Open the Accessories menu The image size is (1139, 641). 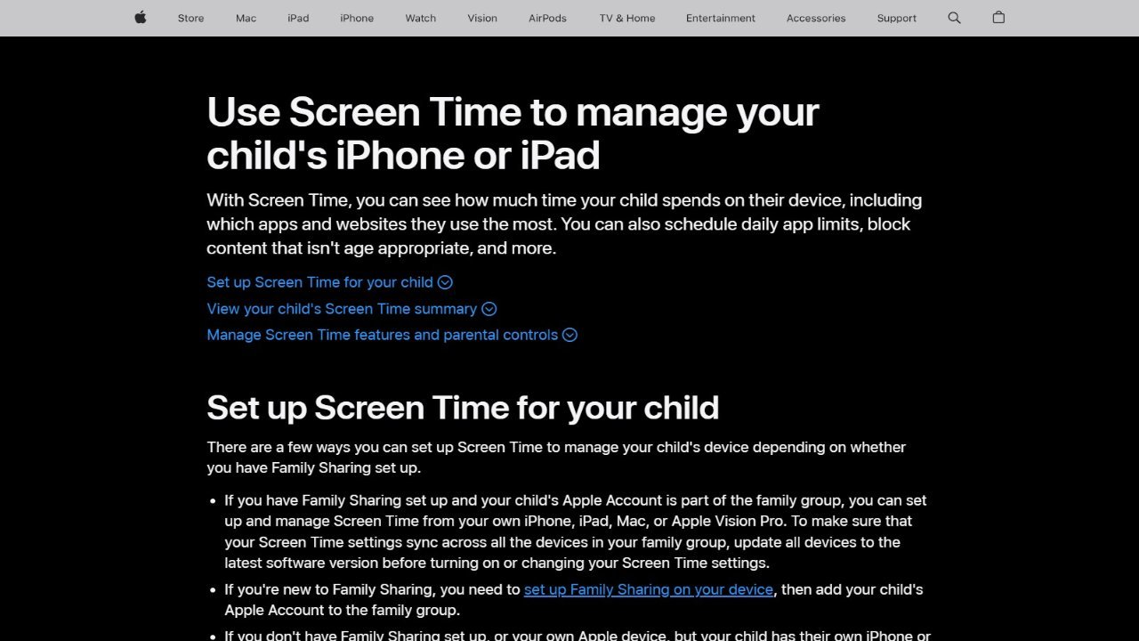pyautogui.click(x=816, y=18)
